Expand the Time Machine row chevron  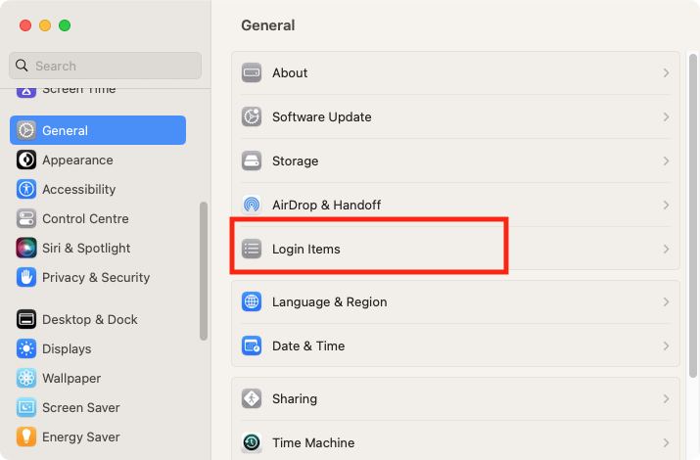tap(666, 442)
